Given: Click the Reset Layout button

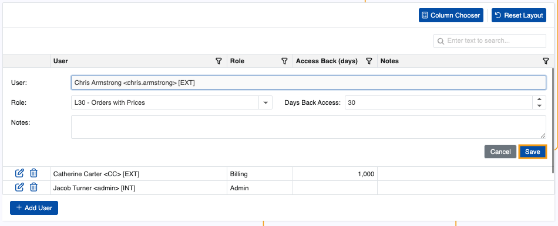Looking at the screenshot, I should point(519,15).
